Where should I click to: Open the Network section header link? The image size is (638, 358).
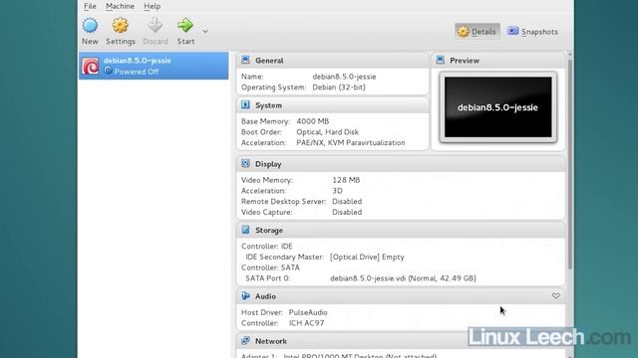click(270, 341)
